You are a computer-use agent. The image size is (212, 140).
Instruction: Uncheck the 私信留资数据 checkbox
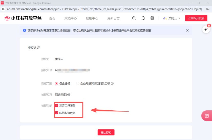[x=57, y=113]
